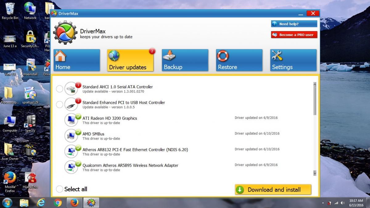Image resolution: width=370 pixels, height=208 pixels.
Task: Click the red badge on Driver updates tab
Action: (152, 51)
